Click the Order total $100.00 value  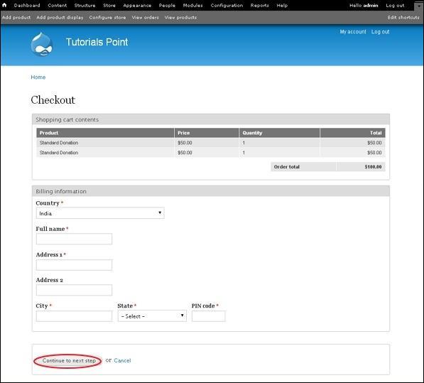click(x=373, y=166)
